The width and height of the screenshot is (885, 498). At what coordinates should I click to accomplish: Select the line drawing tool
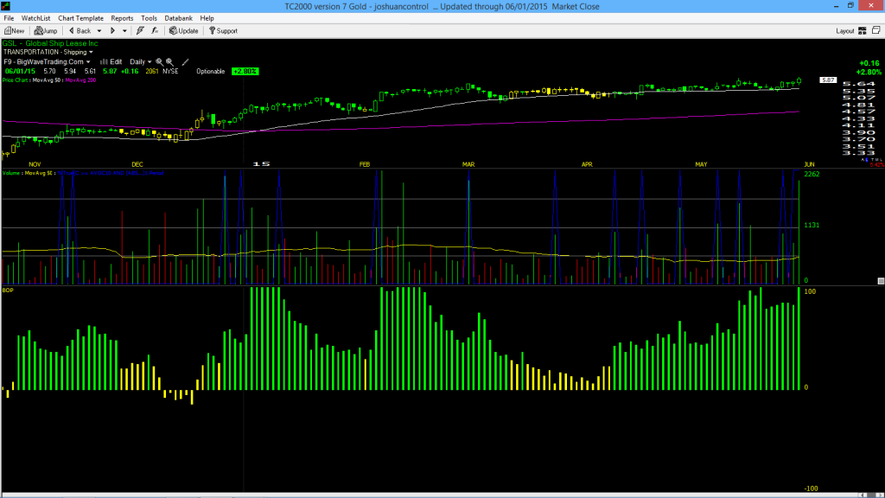coord(185,62)
